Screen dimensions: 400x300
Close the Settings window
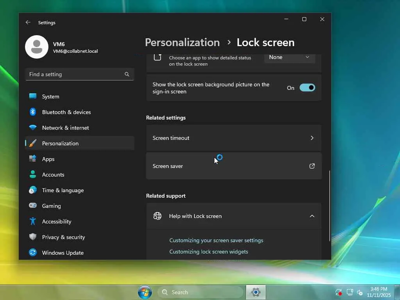[x=322, y=19]
